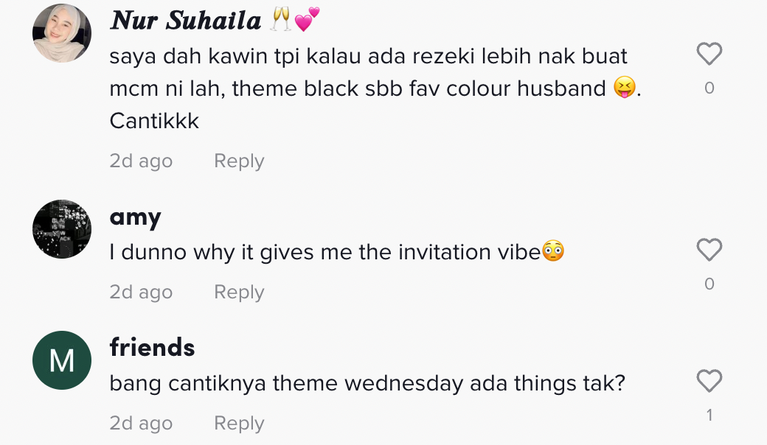
Task: Open Nur Suhaila's profile picture
Action: click(62, 33)
